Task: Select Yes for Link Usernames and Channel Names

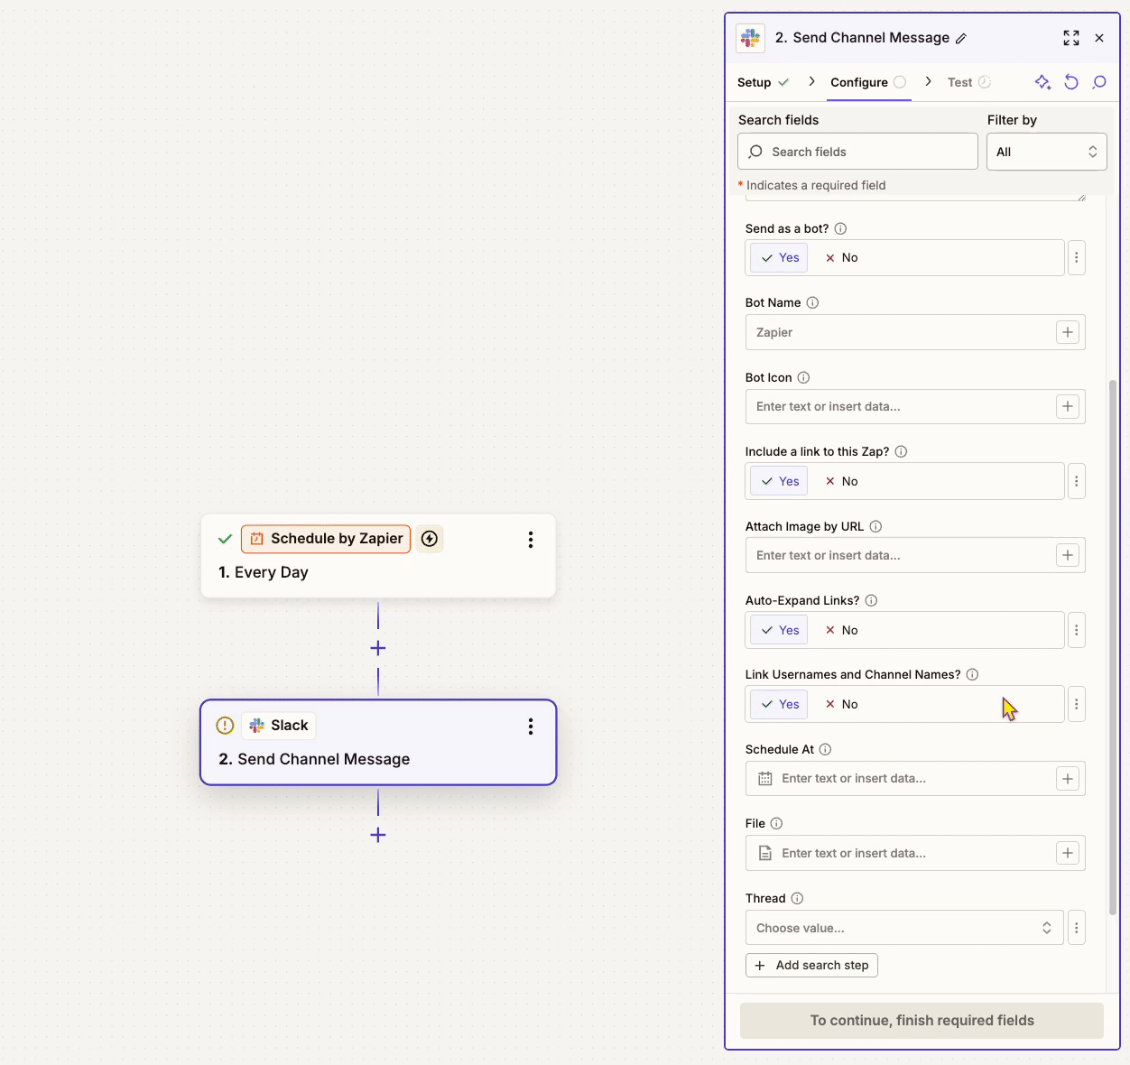Action: (x=780, y=705)
